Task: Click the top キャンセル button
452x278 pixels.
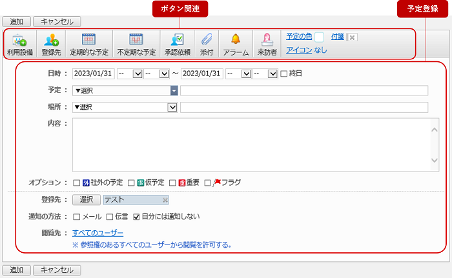Action: point(57,21)
